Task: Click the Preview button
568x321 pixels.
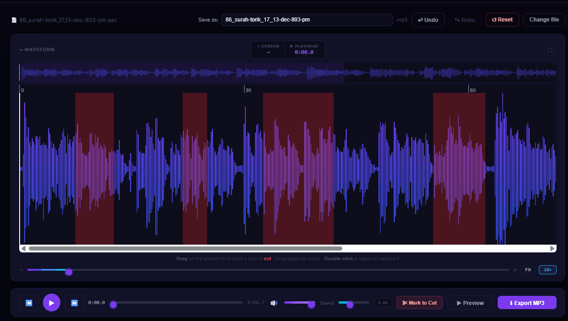Action: [x=470, y=303]
